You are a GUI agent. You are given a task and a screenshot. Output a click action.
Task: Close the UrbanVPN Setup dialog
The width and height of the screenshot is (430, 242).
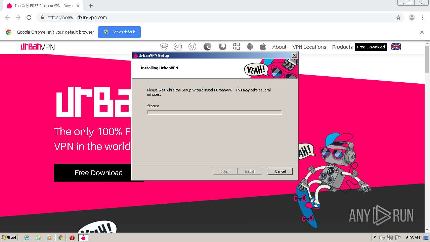(294, 55)
